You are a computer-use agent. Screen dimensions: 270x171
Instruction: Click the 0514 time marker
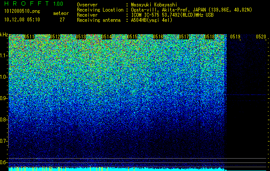coord(106,37)
